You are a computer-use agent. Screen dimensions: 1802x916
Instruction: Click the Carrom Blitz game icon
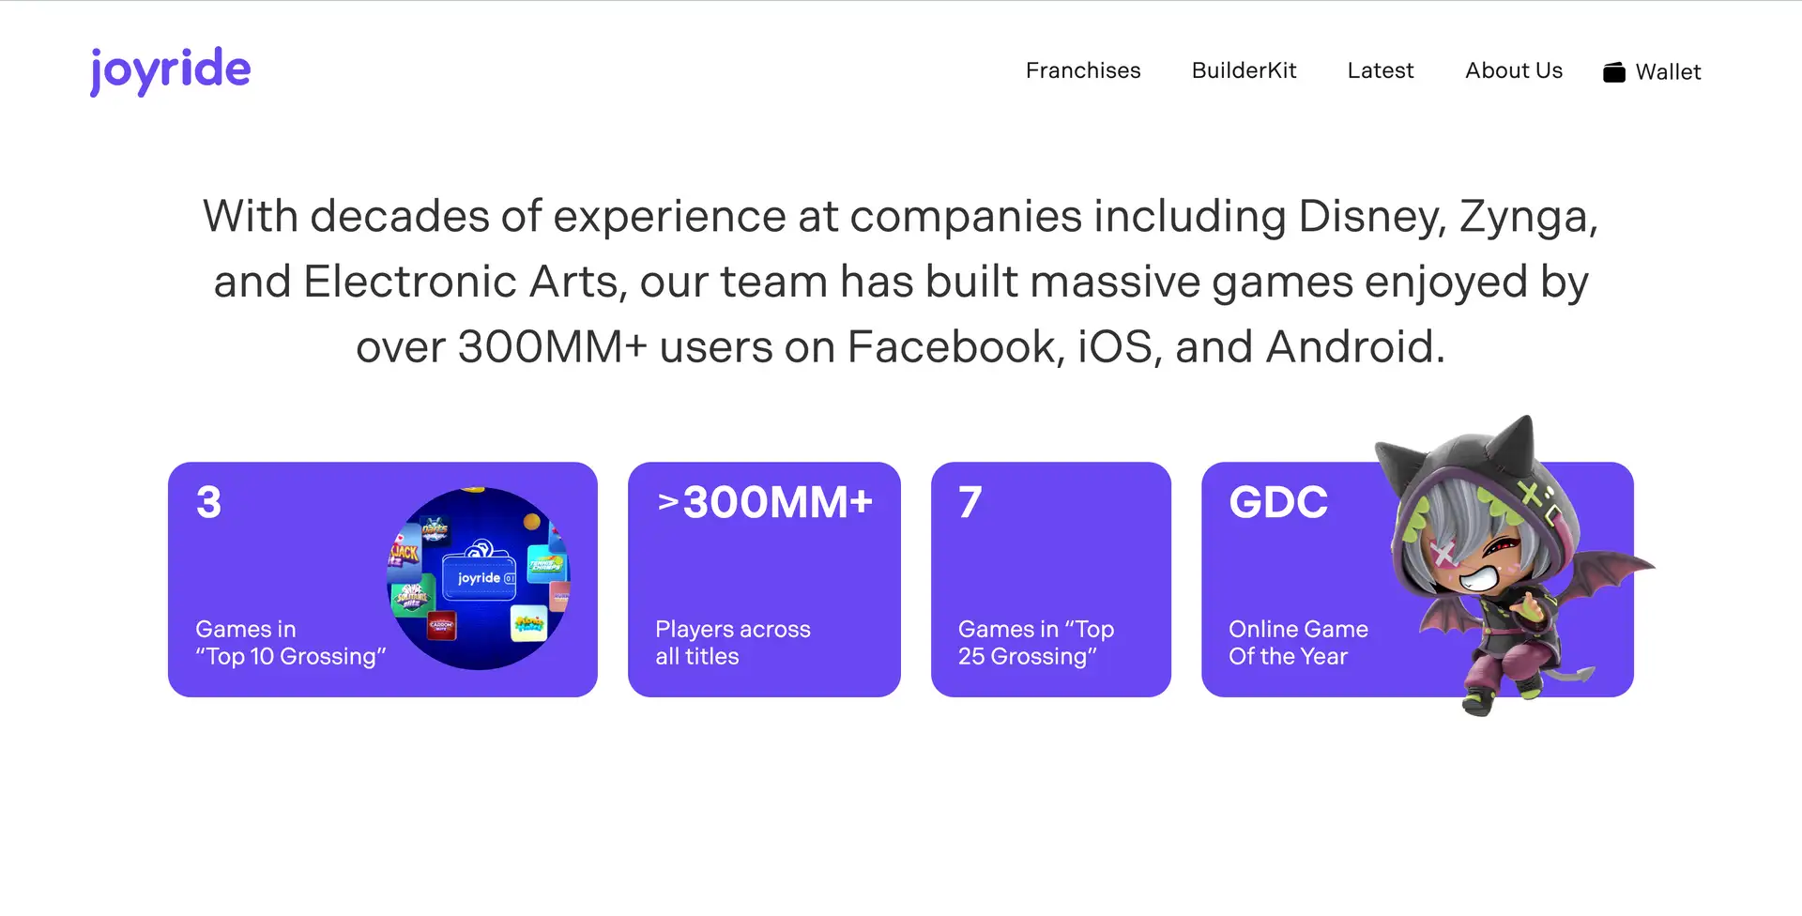click(x=441, y=625)
